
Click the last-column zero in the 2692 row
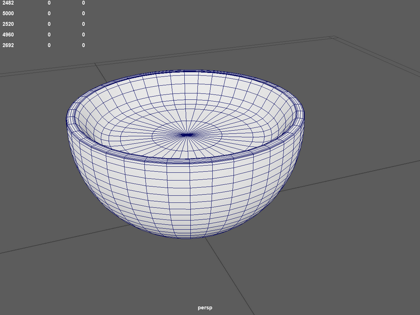click(83, 45)
